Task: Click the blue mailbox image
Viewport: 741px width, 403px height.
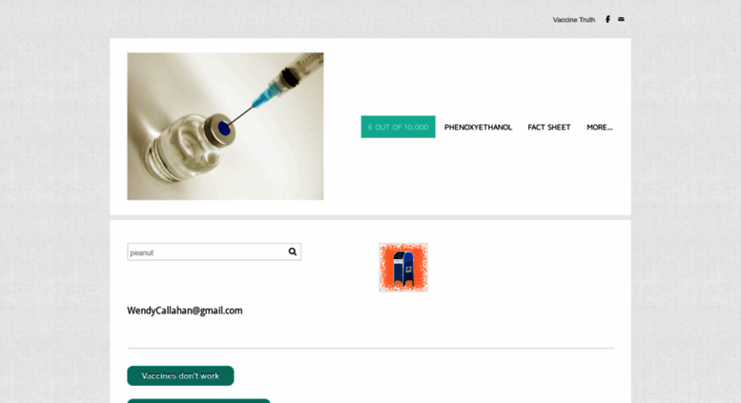Action: point(403,270)
